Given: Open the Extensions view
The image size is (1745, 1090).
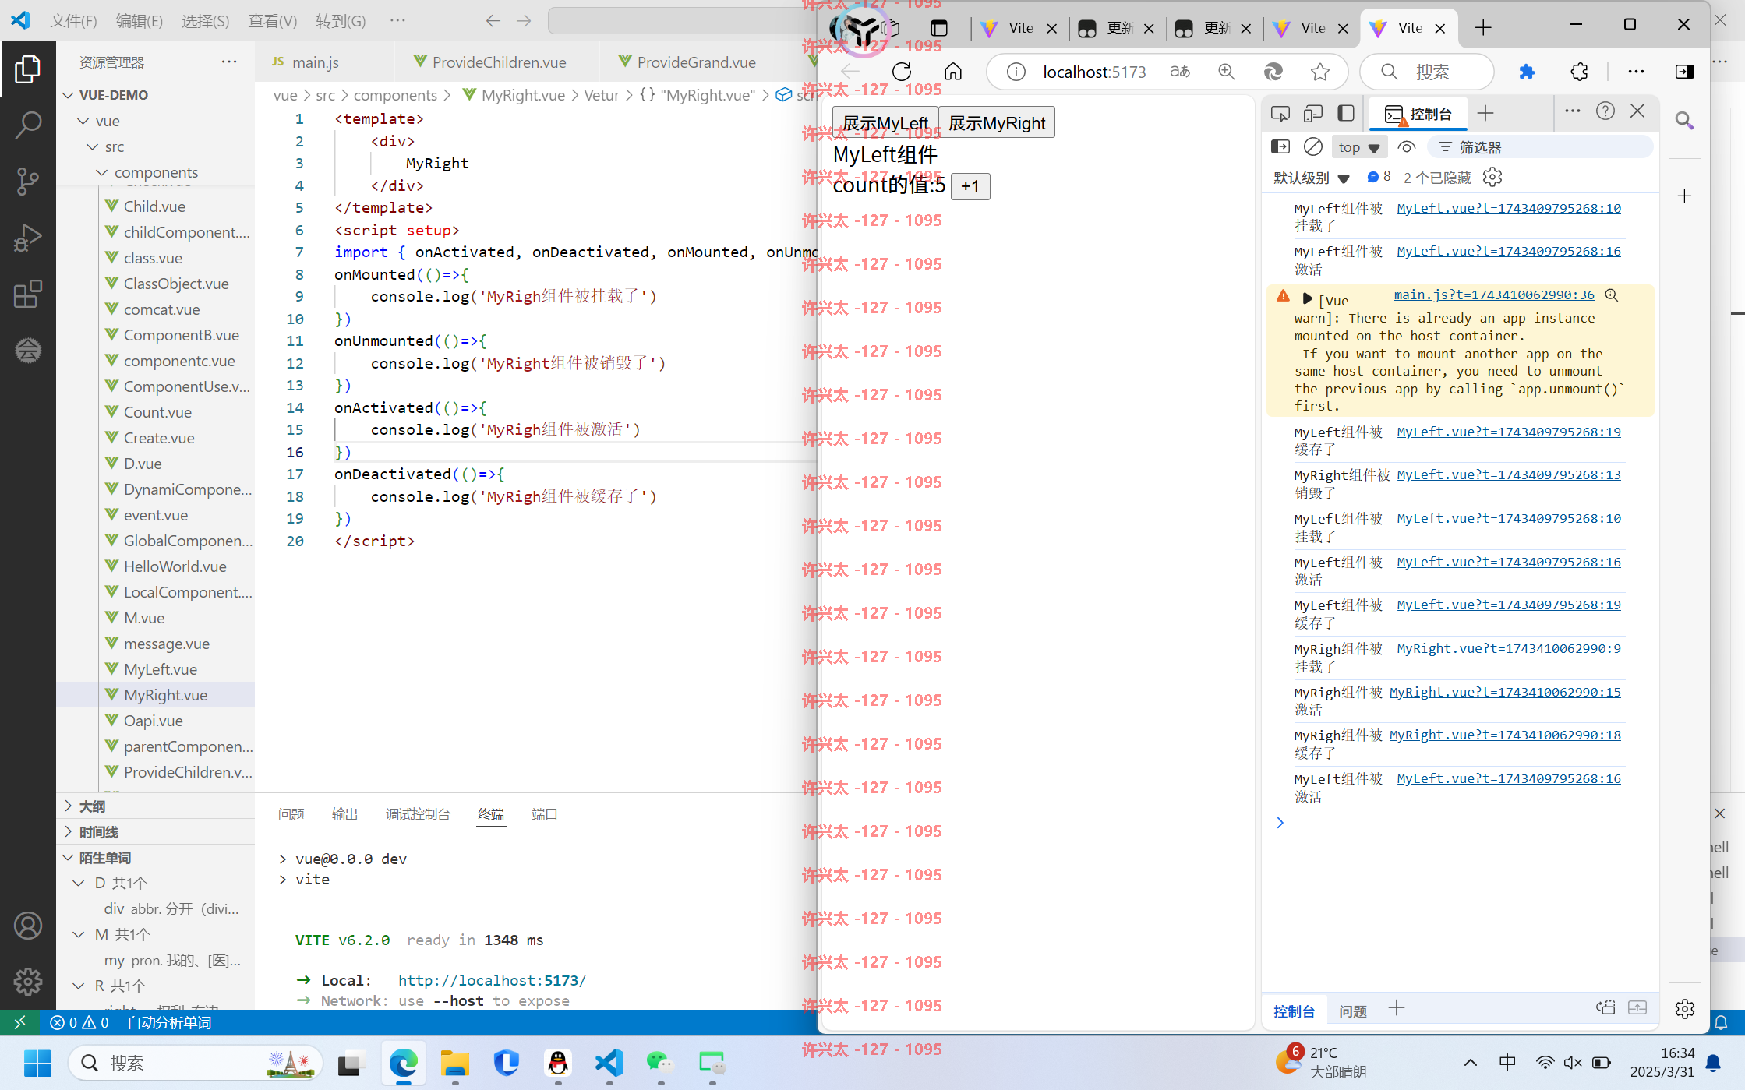Looking at the screenshot, I should pyautogui.click(x=27, y=294).
